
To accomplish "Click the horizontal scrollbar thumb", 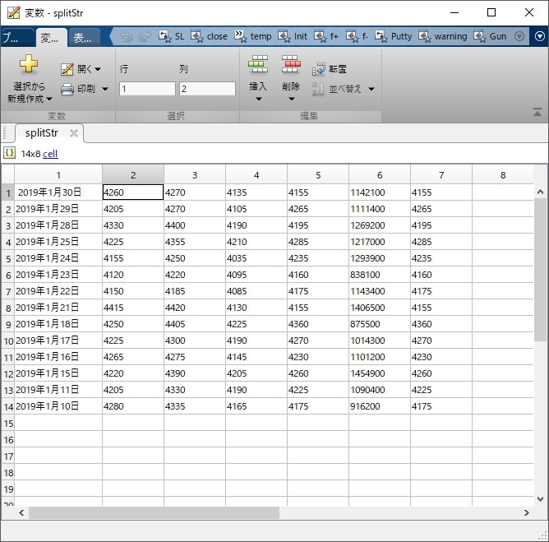I will pos(154,513).
